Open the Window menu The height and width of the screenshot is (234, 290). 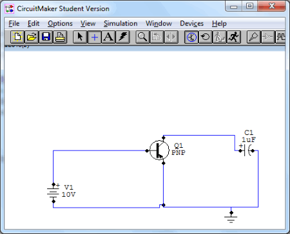click(x=159, y=23)
